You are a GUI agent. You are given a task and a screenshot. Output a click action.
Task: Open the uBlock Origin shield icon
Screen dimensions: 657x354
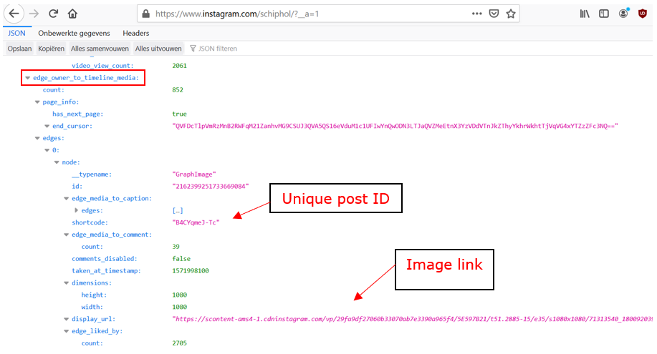(x=643, y=14)
